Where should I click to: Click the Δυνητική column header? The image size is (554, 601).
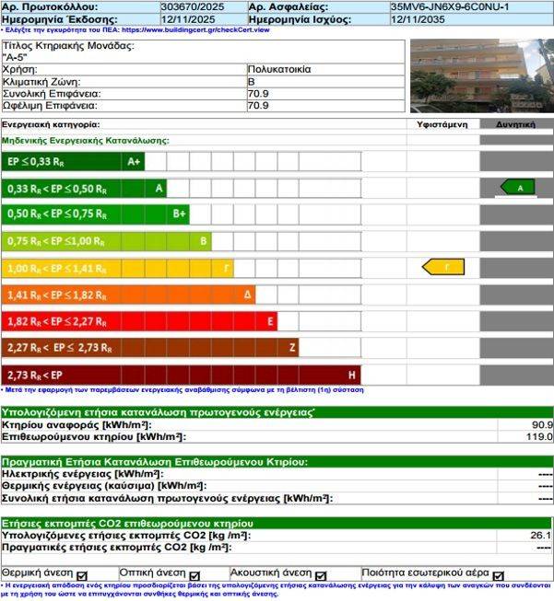(515, 123)
